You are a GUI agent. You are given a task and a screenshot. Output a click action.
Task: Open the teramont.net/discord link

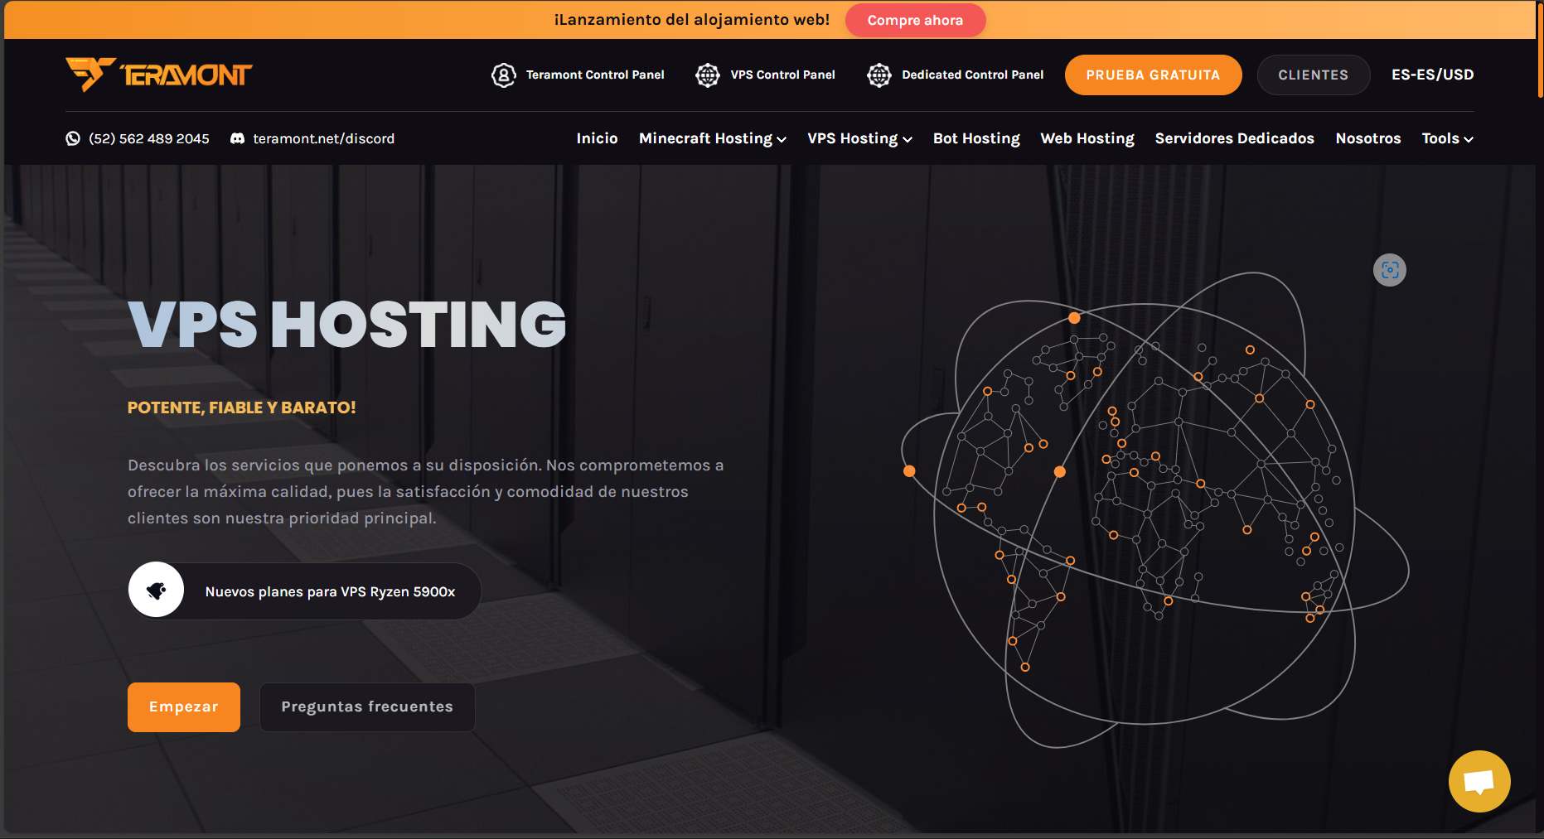[x=323, y=138]
